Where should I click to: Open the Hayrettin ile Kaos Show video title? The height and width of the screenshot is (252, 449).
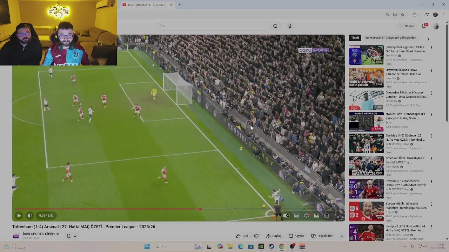[x=404, y=72]
